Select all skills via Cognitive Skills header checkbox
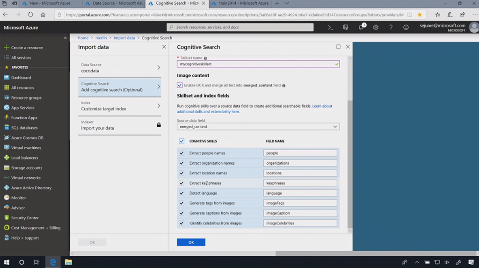This screenshot has height=268, width=479. [181, 141]
